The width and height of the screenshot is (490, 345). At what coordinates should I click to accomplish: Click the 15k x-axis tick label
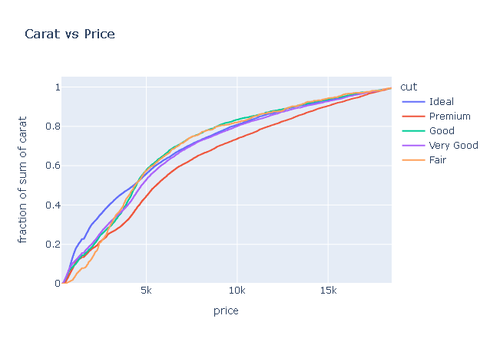point(328,291)
